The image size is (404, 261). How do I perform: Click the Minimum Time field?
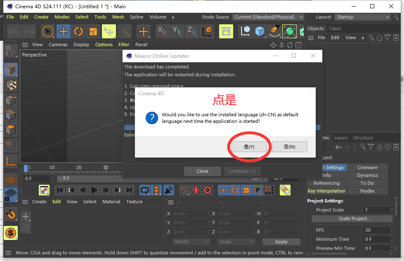[378, 239]
